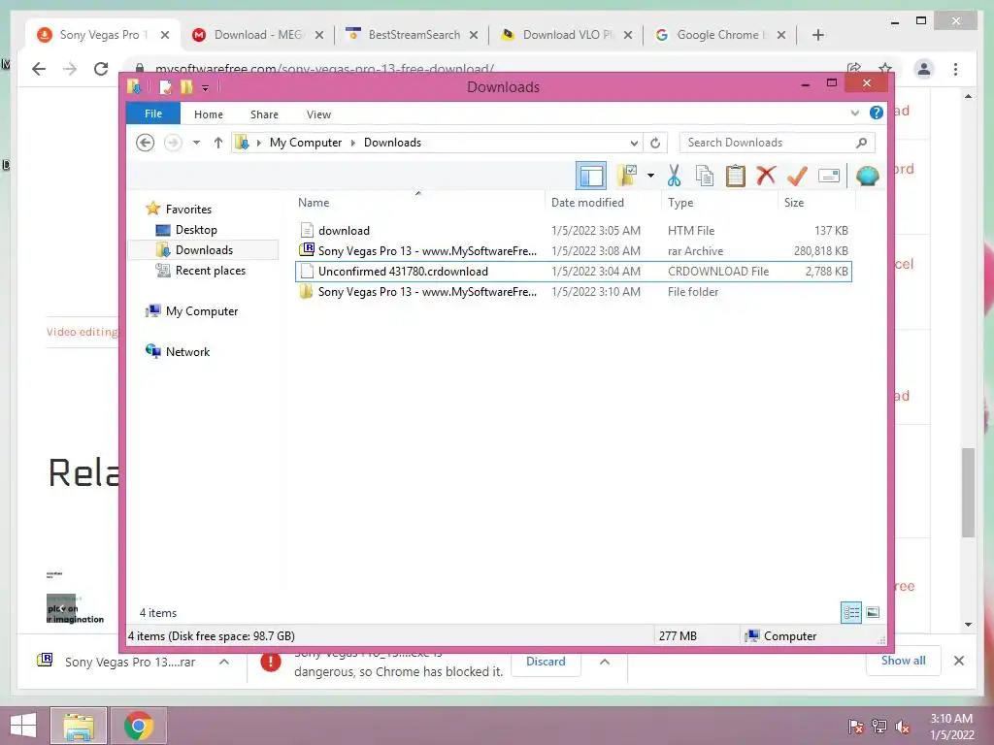Go back in Downloads explorer
This screenshot has height=745, width=994.
tap(146, 143)
